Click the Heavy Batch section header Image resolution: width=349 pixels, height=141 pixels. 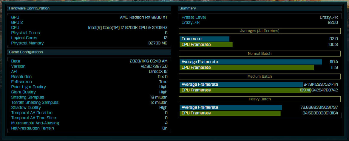(x=260, y=99)
